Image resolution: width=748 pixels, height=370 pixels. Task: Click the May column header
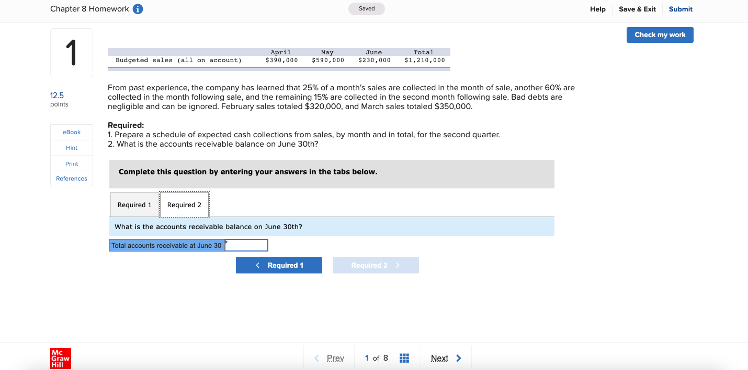327,52
